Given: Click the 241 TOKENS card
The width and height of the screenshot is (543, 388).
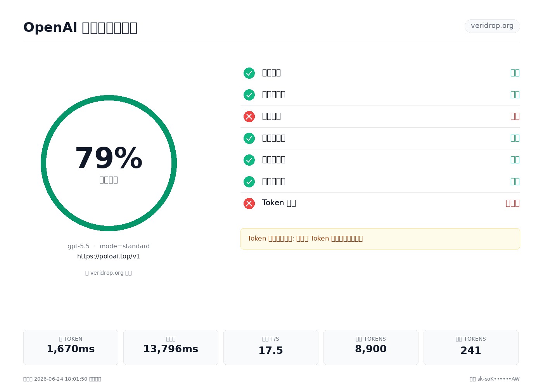Looking at the screenshot, I should click(x=471, y=347).
